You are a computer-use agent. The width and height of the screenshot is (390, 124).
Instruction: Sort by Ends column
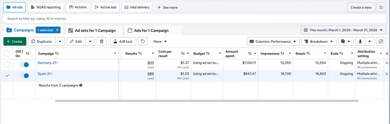tap(341, 54)
